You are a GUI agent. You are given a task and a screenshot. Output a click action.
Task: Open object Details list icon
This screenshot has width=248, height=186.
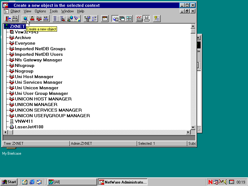[56, 19]
